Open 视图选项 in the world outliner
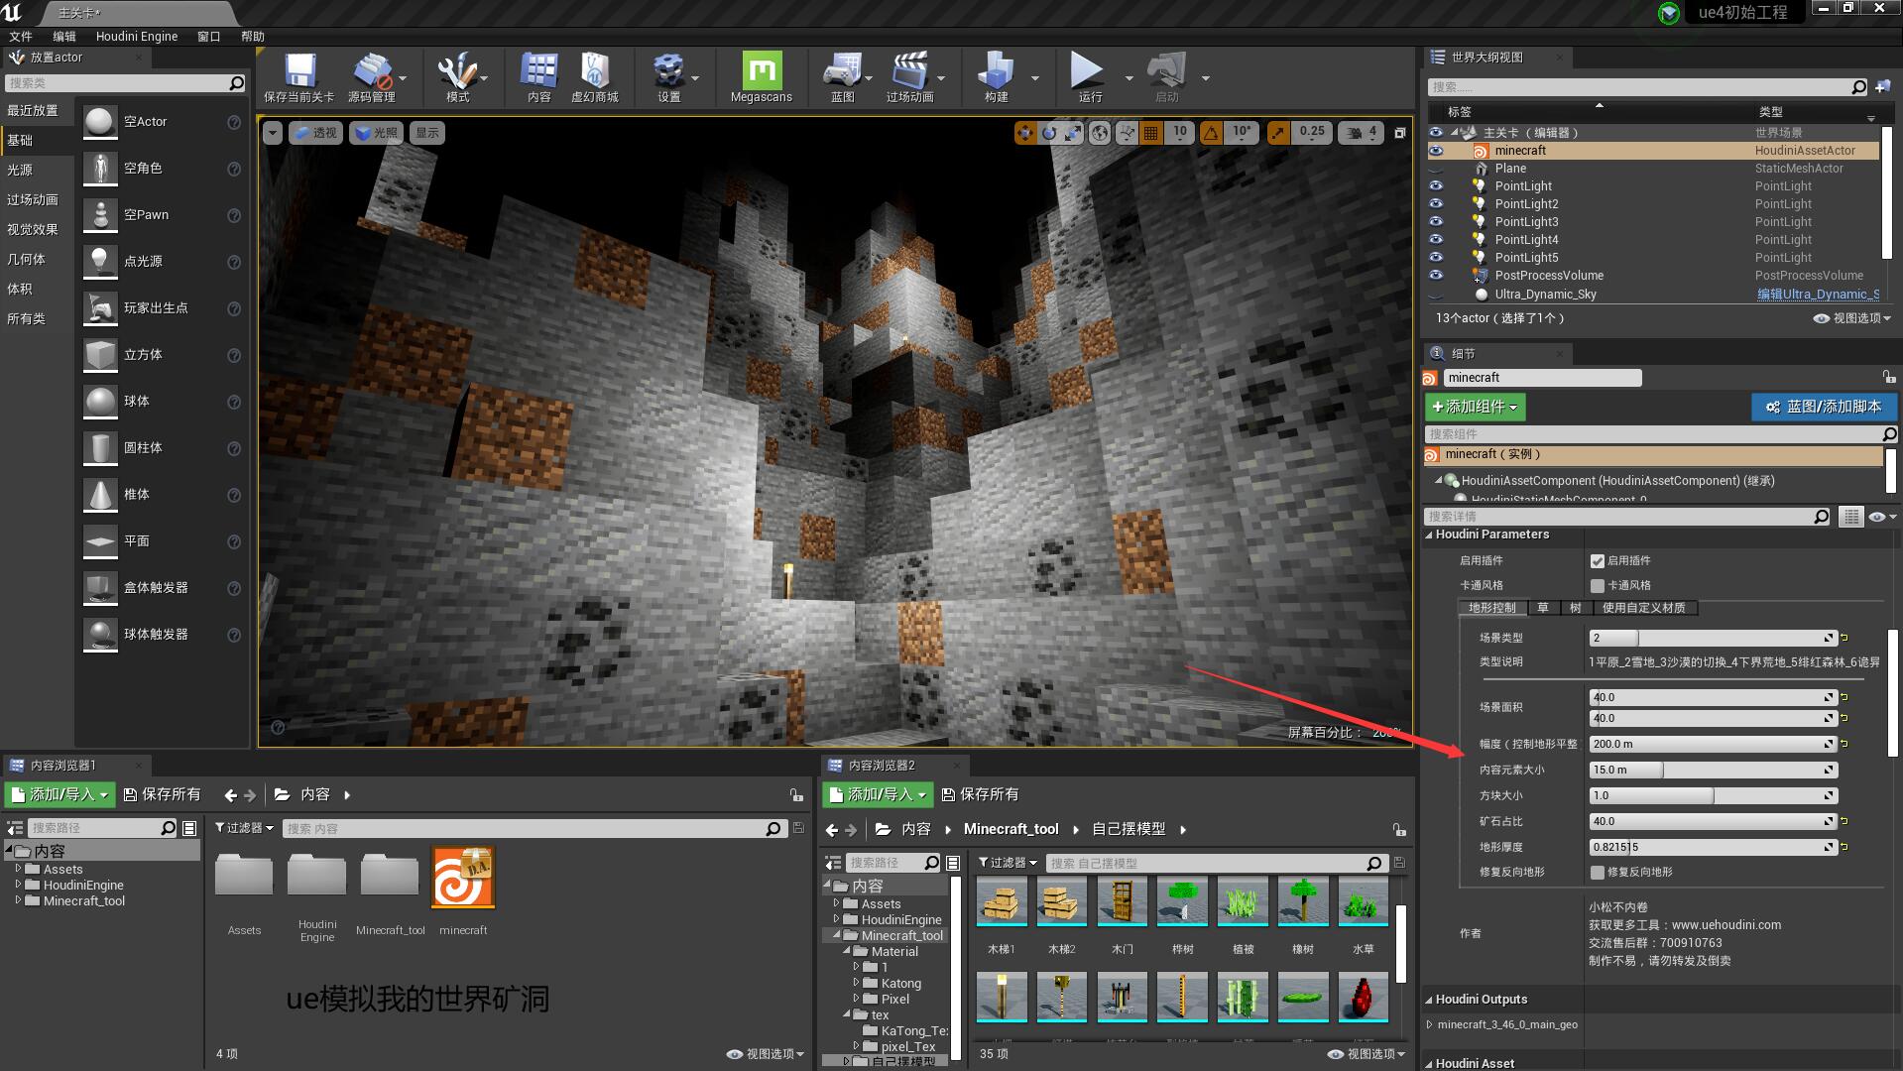This screenshot has width=1903, height=1071. 1852,318
